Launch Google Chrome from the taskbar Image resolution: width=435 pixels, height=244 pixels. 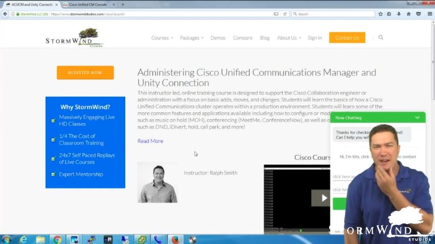[x=57, y=239]
